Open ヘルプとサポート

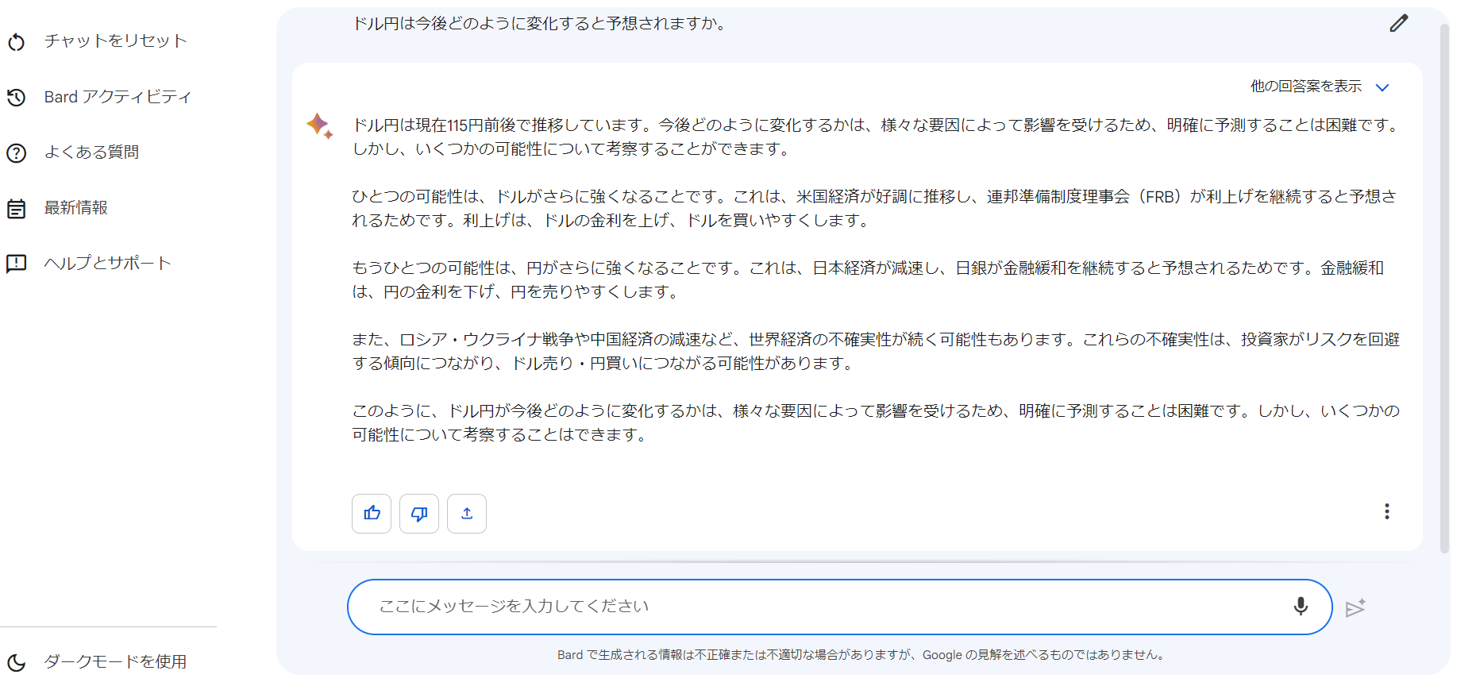pos(107,263)
